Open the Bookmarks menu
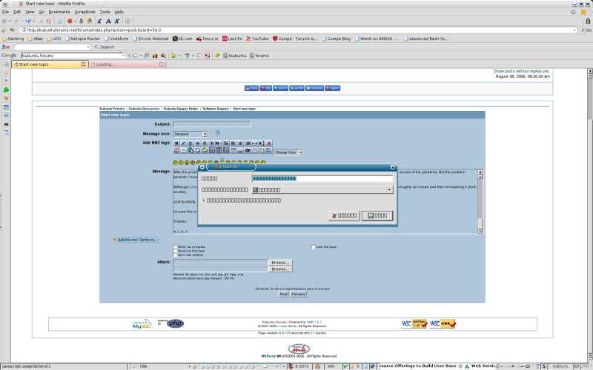Viewport: 593px width, 370px height. [59, 12]
